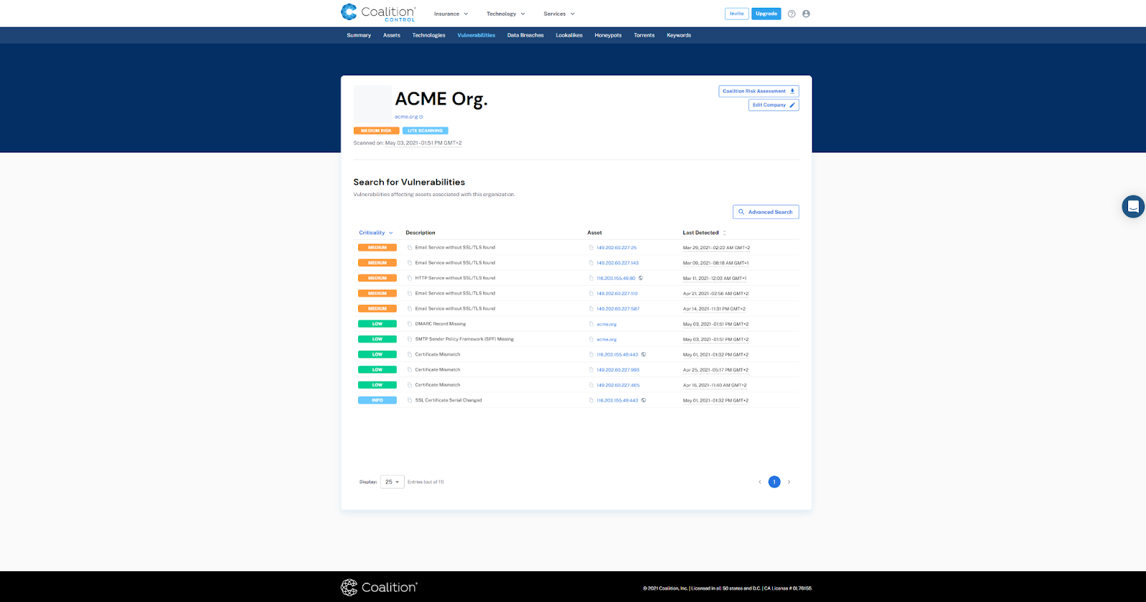Select the Vulnerabilities tab
The image size is (1146, 602).
(x=476, y=35)
